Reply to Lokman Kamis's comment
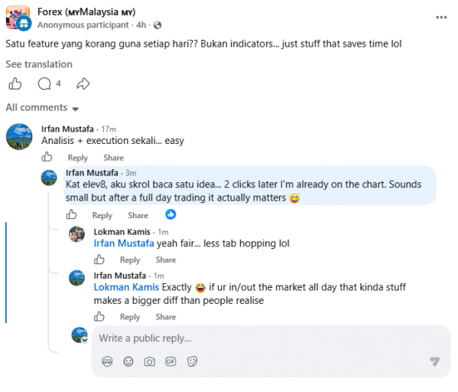Viewport: 458px width, 392px height. (x=130, y=260)
